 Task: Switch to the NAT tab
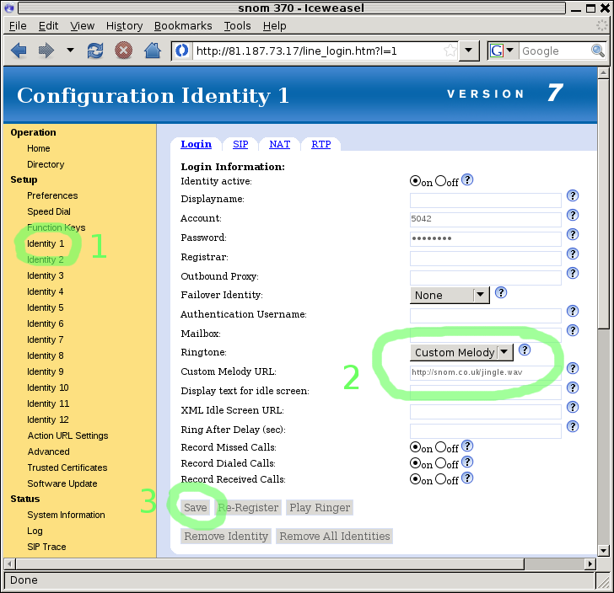(x=280, y=144)
